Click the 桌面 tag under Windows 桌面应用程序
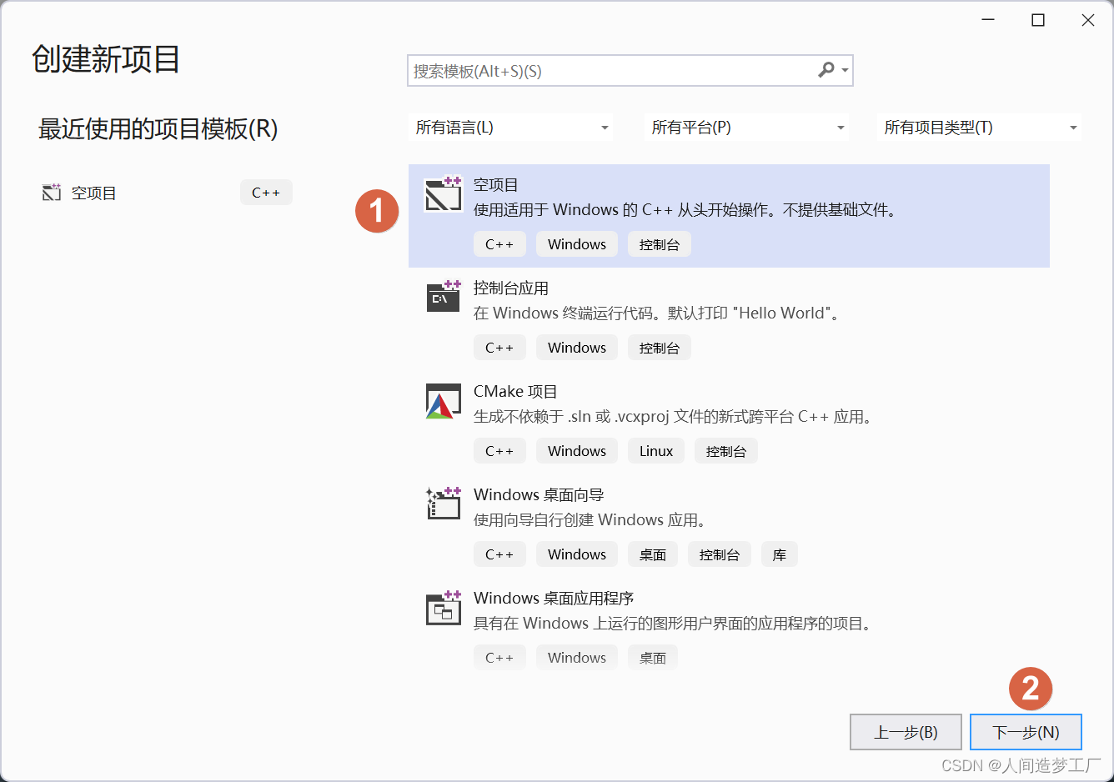Image resolution: width=1114 pixels, height=782 pixels. pos(653,657)
